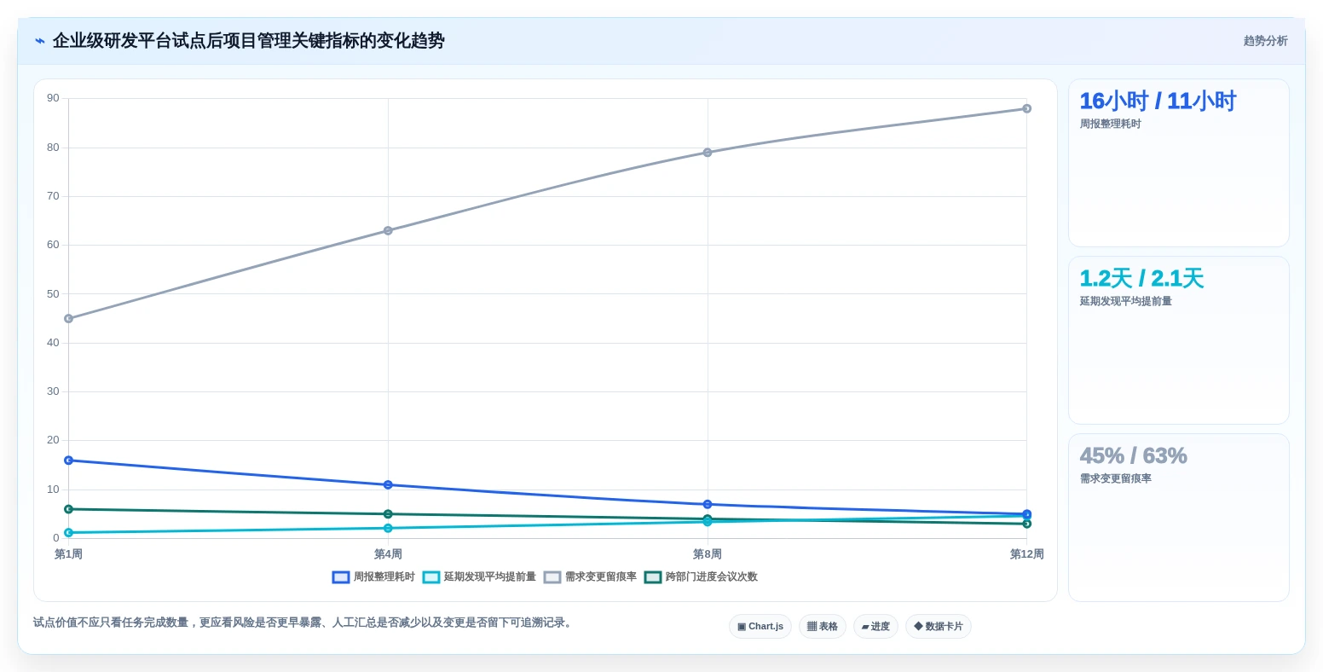Click the 1.2天 / 2.1天 metric value
1323x672 pixels.
1141,279
